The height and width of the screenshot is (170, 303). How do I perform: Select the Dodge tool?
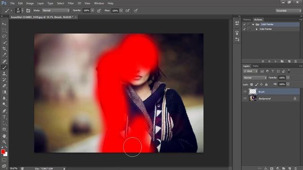4,104
